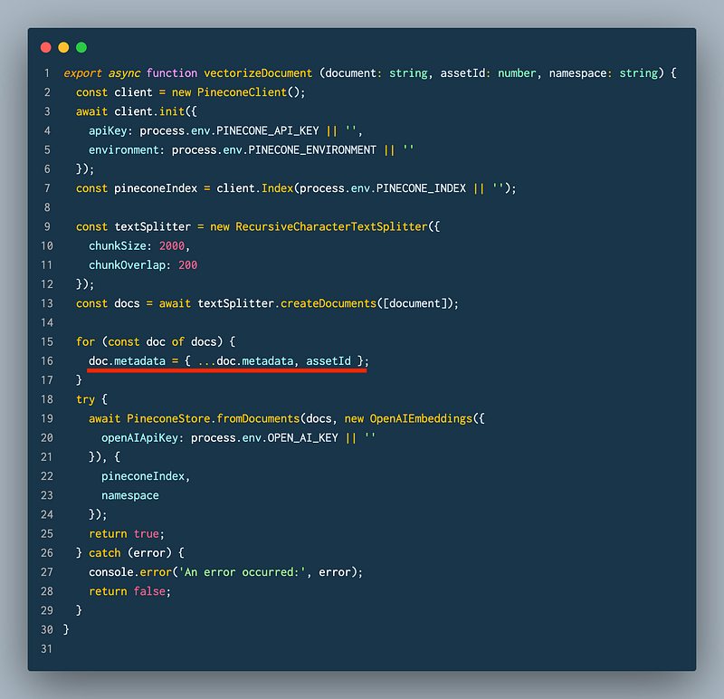Click the yellow minimize window dot
Image resolution: width=724 pixels, height=699 pixels.
[x=63, y=48]
